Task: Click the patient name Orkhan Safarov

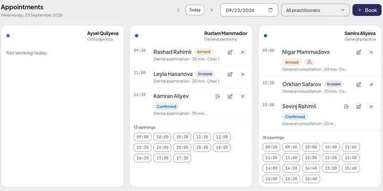Action: click(302, 84)
